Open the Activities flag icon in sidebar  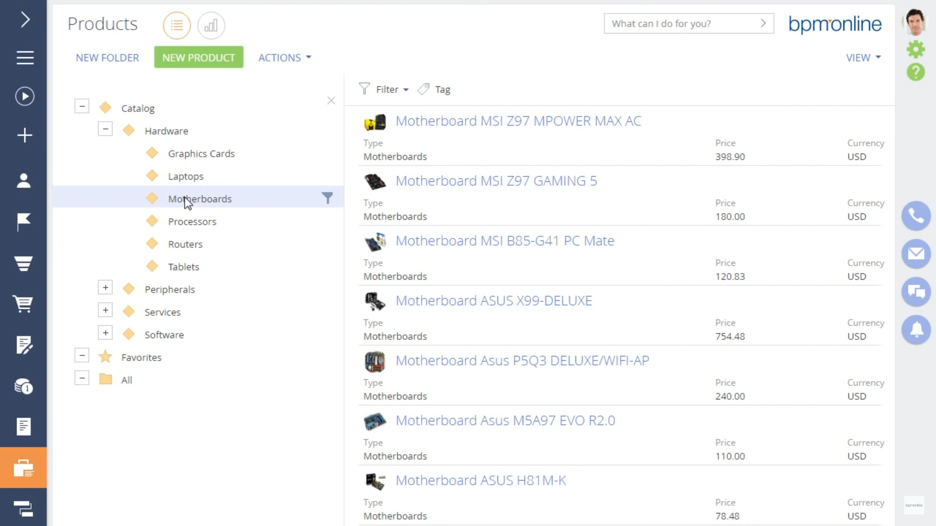[24, 222]
